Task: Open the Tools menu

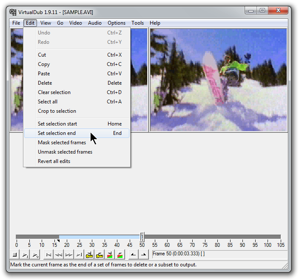Action: click(x=137, y=23)
